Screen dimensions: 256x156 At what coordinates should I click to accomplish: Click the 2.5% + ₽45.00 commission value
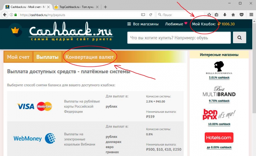(156, 101)
